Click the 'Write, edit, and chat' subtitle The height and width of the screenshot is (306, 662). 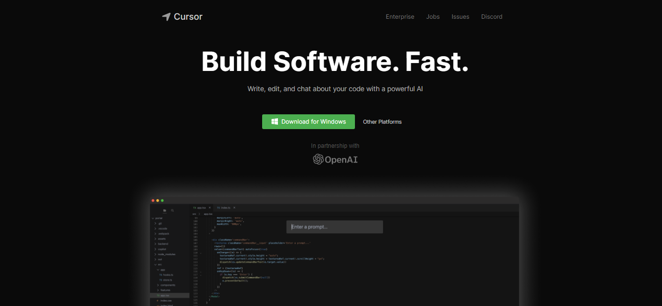[x=335, y=89]
